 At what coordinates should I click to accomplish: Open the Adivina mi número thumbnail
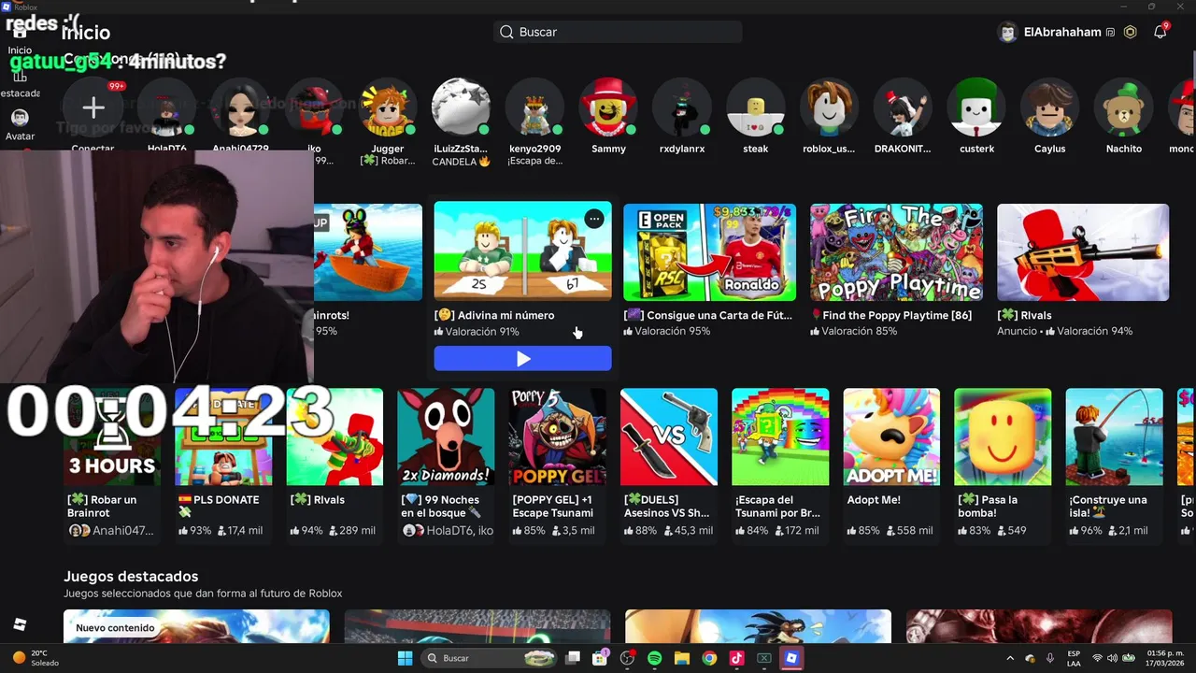click(x=522, y=251)
